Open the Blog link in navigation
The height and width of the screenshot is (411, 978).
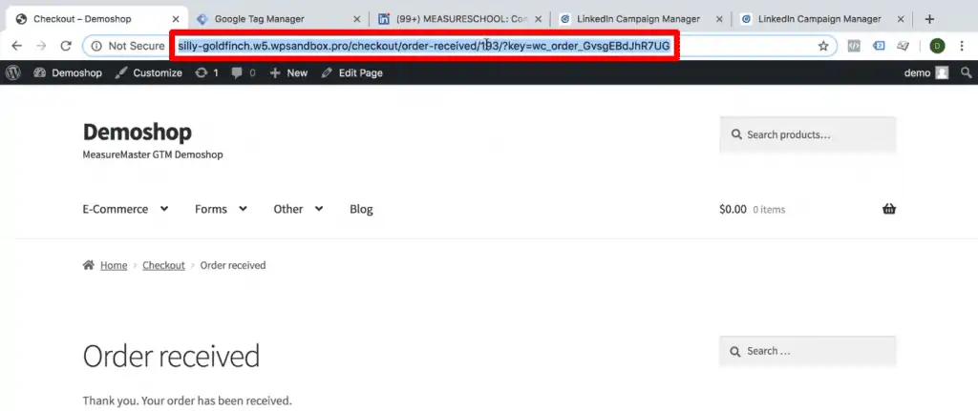pyautogui.click(x=361, y=209)
